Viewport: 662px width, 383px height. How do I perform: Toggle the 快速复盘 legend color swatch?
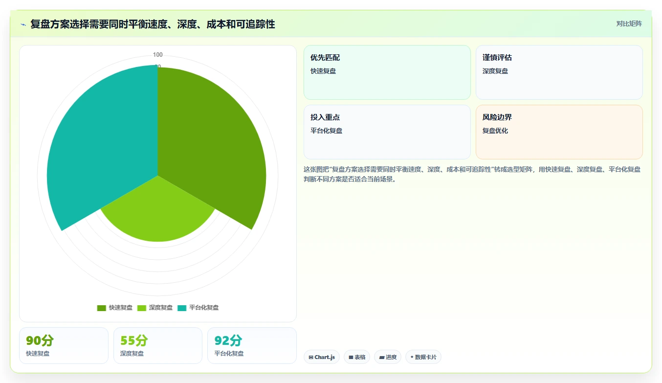coord(102,308)
